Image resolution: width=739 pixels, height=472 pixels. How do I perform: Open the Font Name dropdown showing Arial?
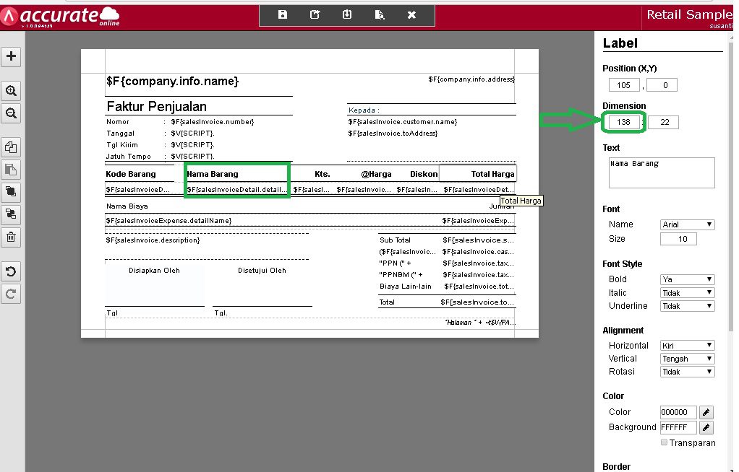pyautogui.click(x=687, y=225)
